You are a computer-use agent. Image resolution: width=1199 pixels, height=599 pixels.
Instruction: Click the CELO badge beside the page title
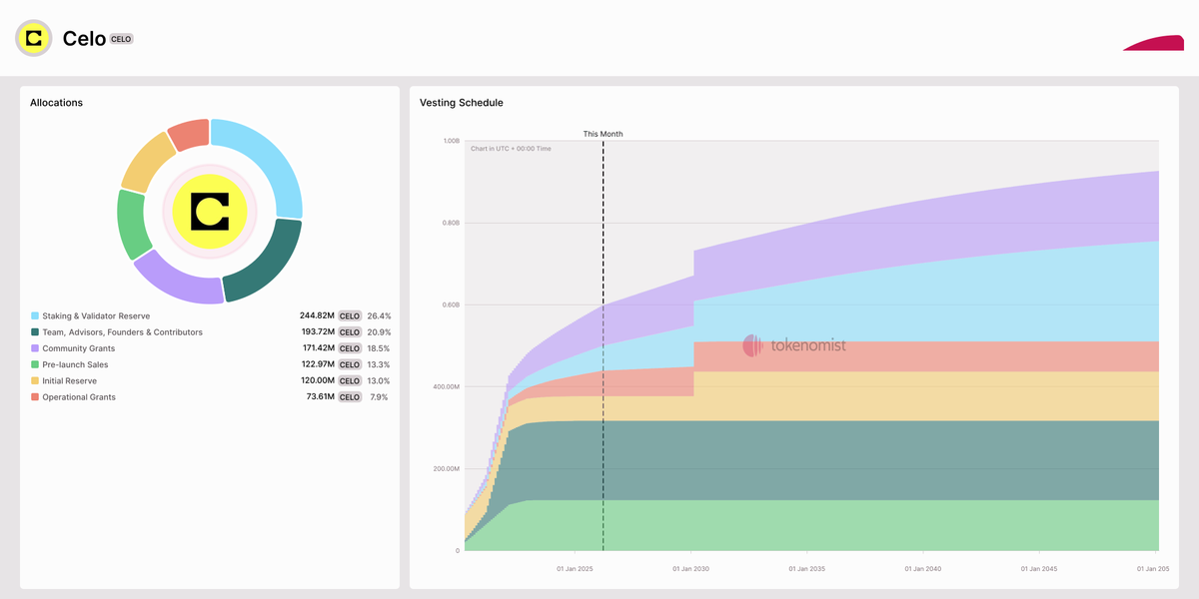click(120, 39)
